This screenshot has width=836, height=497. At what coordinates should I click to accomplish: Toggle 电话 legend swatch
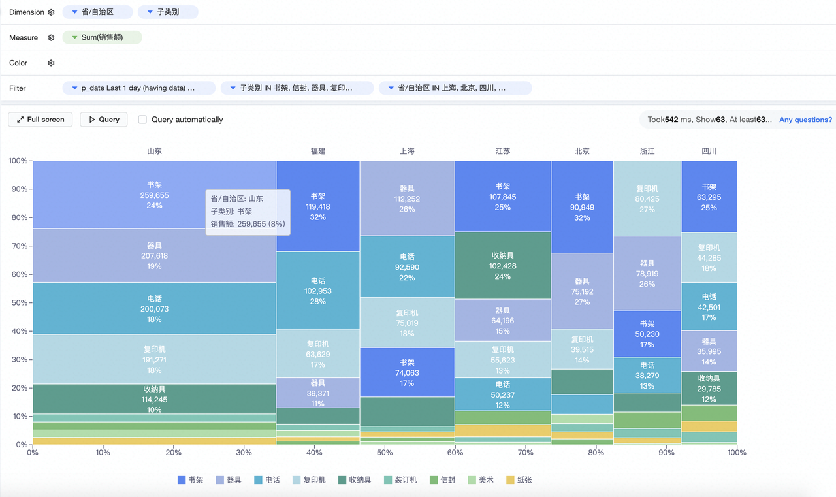[x=258, y=480]
